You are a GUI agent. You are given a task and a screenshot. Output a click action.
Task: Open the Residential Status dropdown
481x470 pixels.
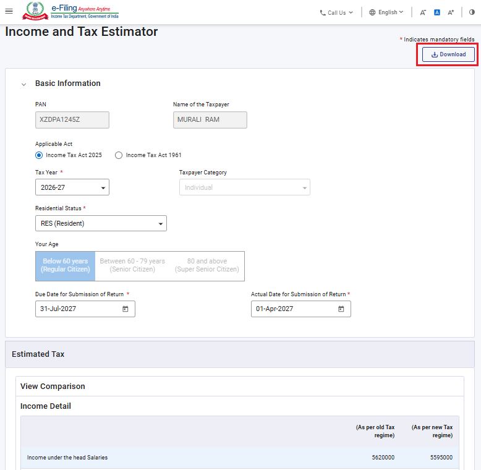coord(101,223)
